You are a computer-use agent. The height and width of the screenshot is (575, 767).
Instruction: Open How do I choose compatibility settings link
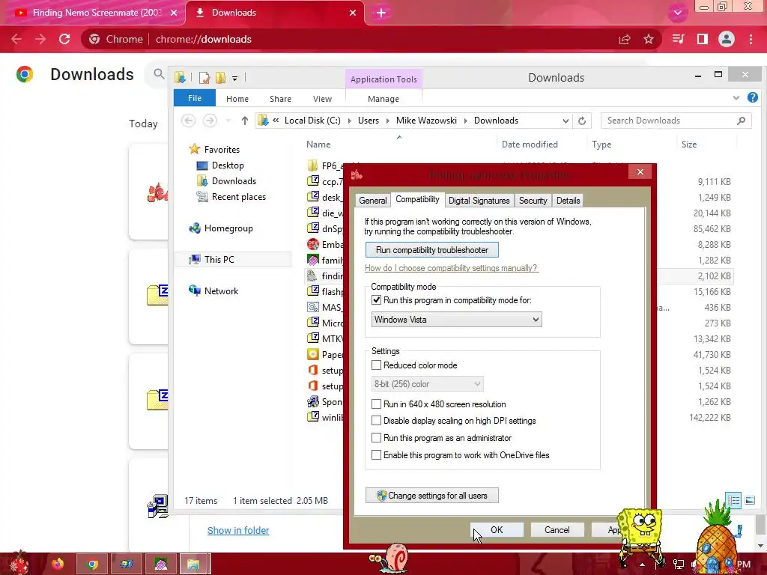(x=451, y=268)
